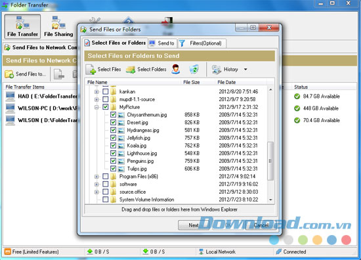This screenshot has height=260, width=361.
Task: Click the upload speed arrow icon
Action: 90,251
